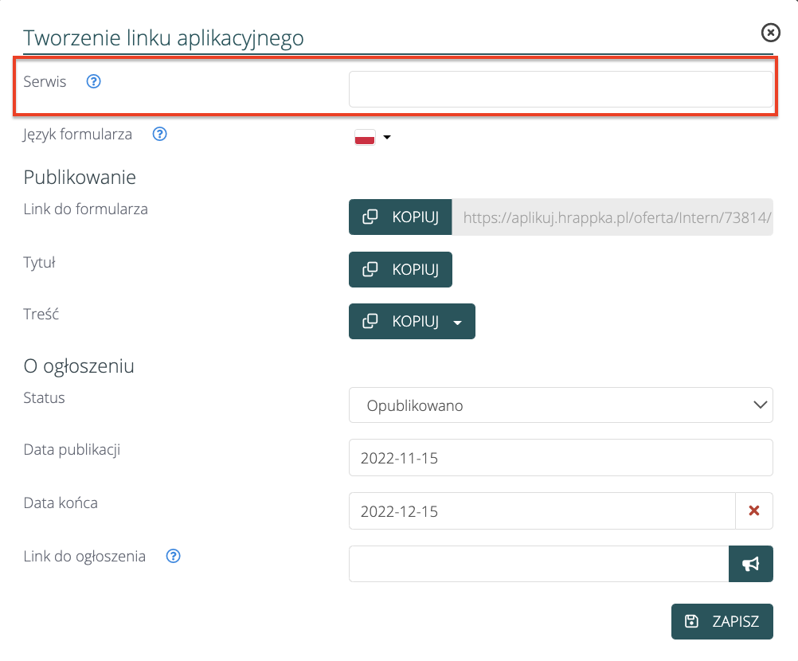Open help tooltip next to Serwis
This screenshot has width=798, height=661.
[94, 81]
